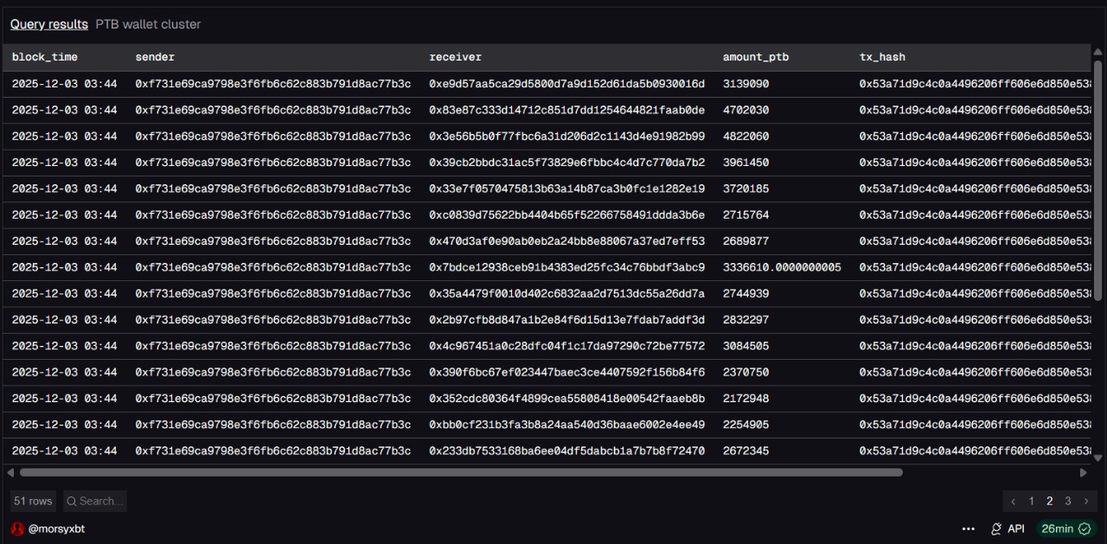The width and height of the screenshot is (1107, 544).
Task: Click amount_ptb value 2370750
Action: (745, 372)
